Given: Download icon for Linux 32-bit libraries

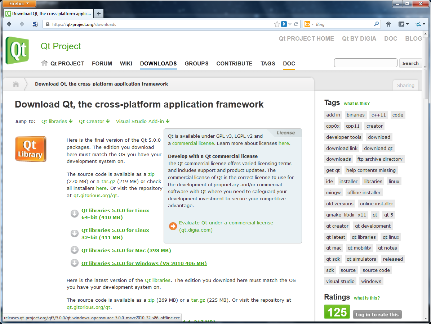Looking at the screenshot, I should coord(75,233).
